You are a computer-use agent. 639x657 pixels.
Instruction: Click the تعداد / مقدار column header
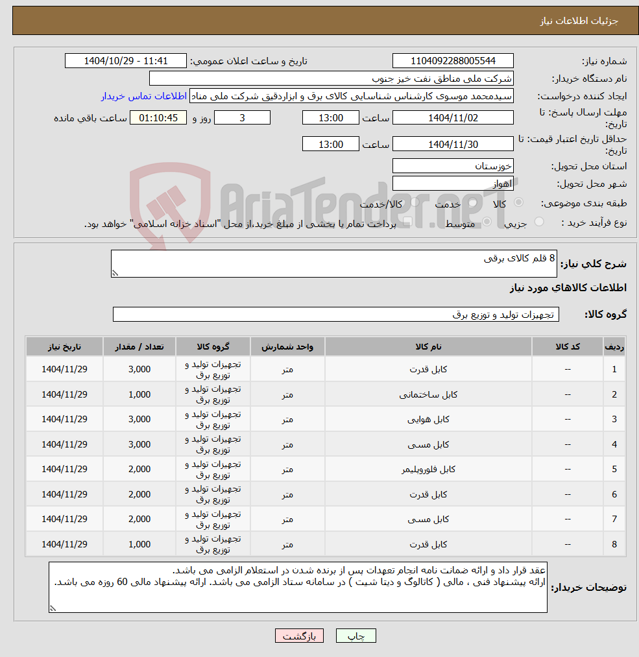tap(139, 346)
